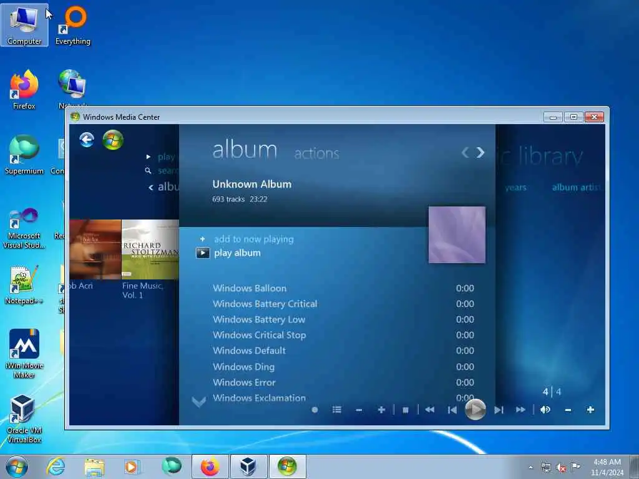Viewport: 639px width, 479px height.
Task: Open Win Movie Maker desktop shortcut
Action: [24, 354]
